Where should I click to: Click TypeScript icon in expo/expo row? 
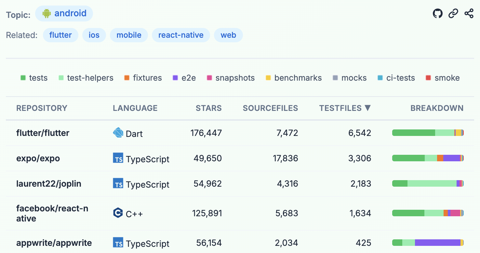point(118,158)
